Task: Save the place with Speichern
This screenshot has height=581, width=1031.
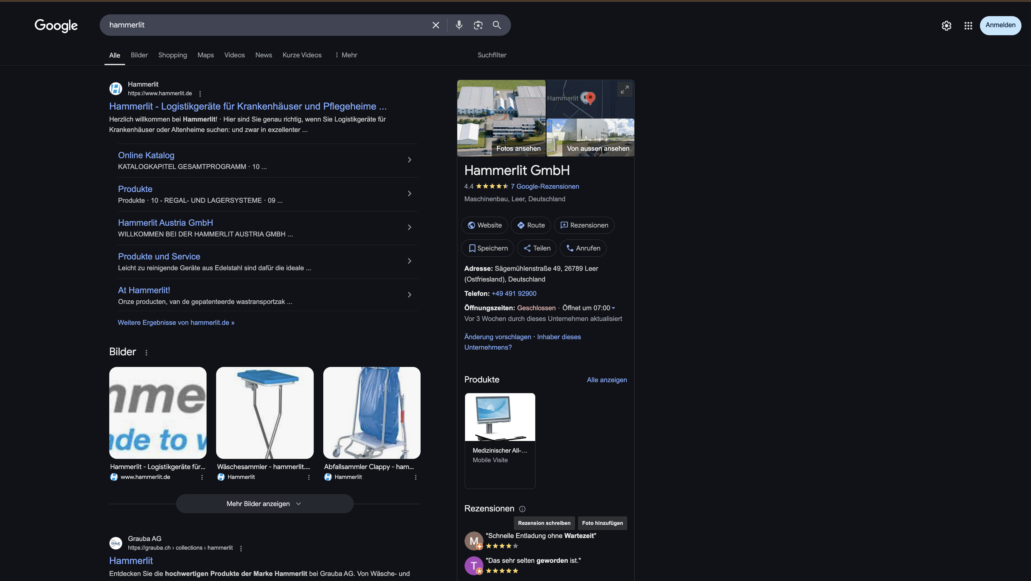Action: click(487, 248)
